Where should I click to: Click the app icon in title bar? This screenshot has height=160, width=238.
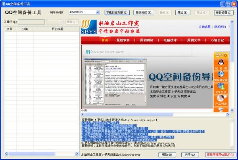click(x=4, y=3)
